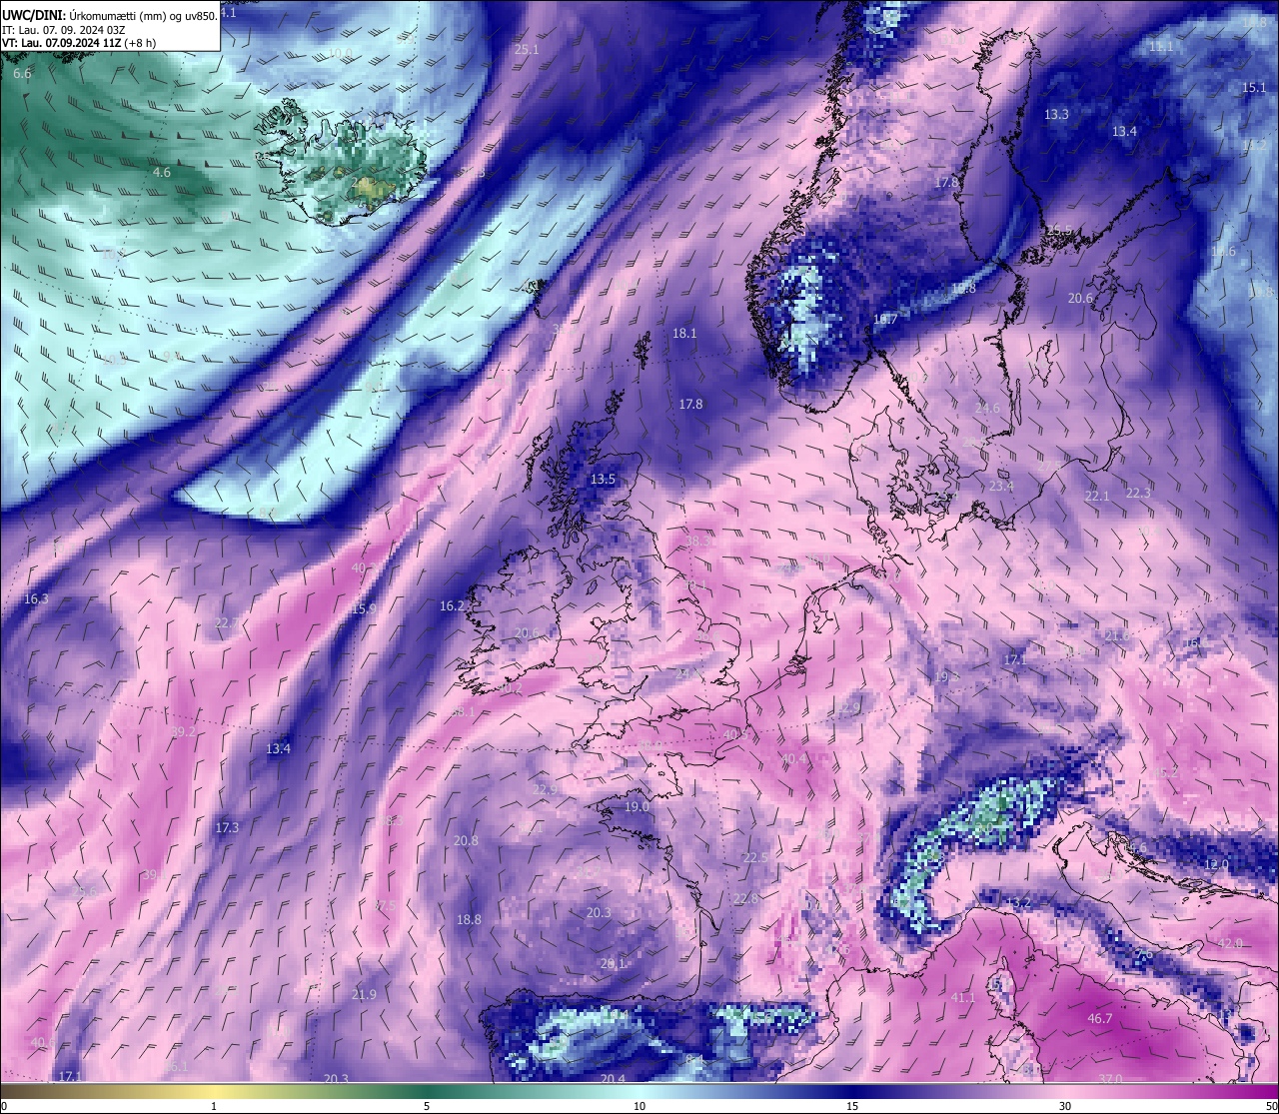Click the 13.3 value over northern Finland
Viewport: 1279px width, 1114px height.
click(x=1056, y=114)
